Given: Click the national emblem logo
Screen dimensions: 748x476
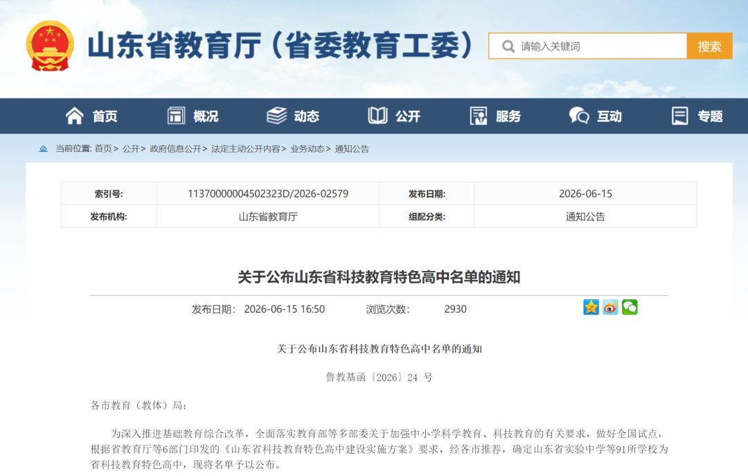Looking at the screenshot, I should [50, 46].
